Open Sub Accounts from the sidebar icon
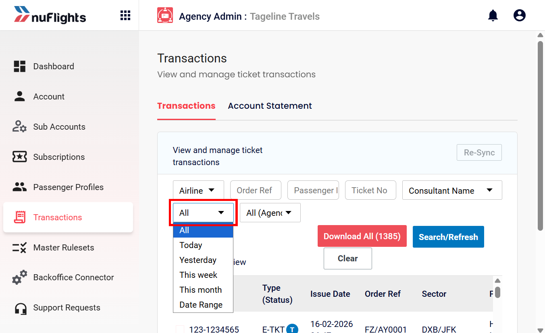 (x=19, y=127)
